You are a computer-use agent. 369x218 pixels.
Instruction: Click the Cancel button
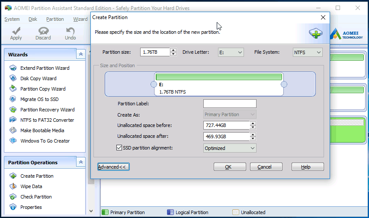coord(266,167)
